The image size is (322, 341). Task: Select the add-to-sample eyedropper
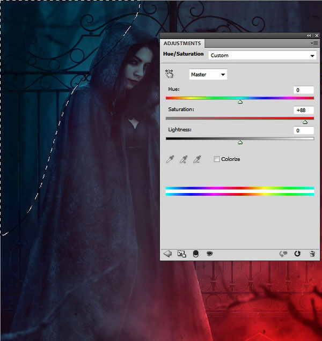[x=184, y=159]
